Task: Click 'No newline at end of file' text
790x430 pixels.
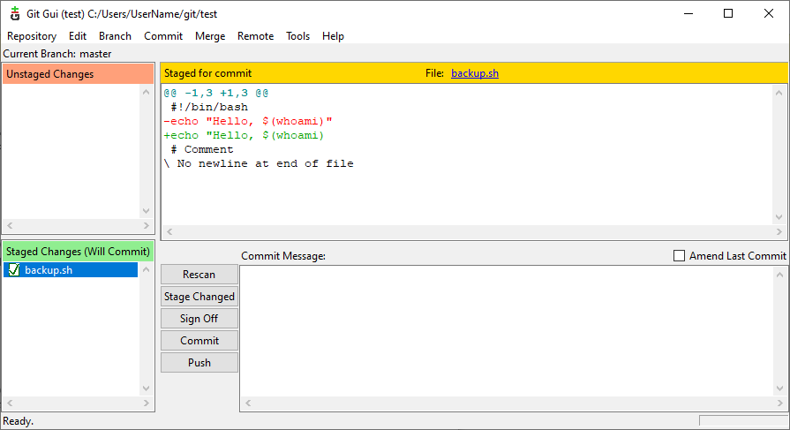Action: pyautogui.click(x=266, y=164)
